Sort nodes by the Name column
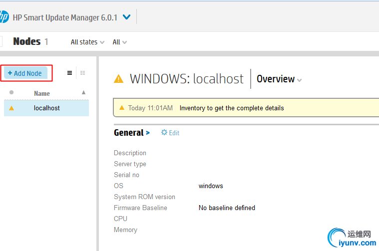This screenshot has width=379, height=251. click(42, 93)
